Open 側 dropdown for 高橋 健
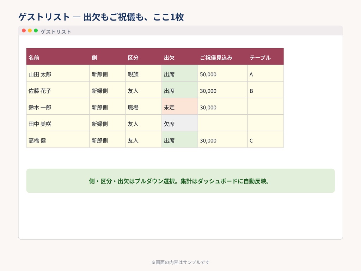The width and height of the screenshot is (361, 271). [x=108, y=139]
